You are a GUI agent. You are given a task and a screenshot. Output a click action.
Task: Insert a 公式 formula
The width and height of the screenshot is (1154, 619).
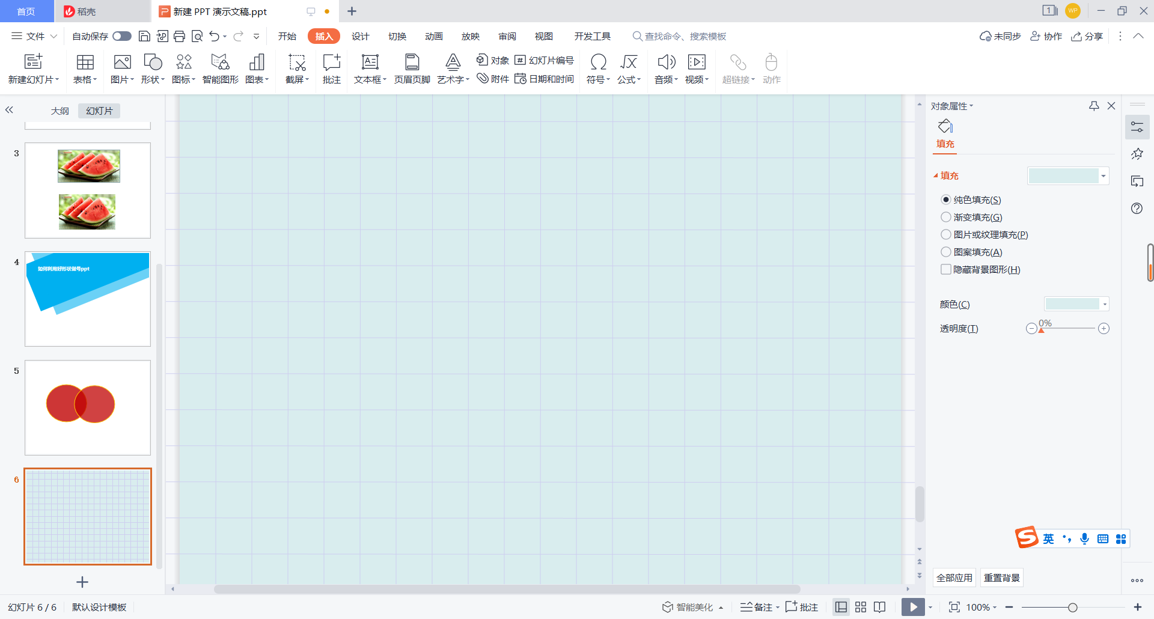click(629, 69)
